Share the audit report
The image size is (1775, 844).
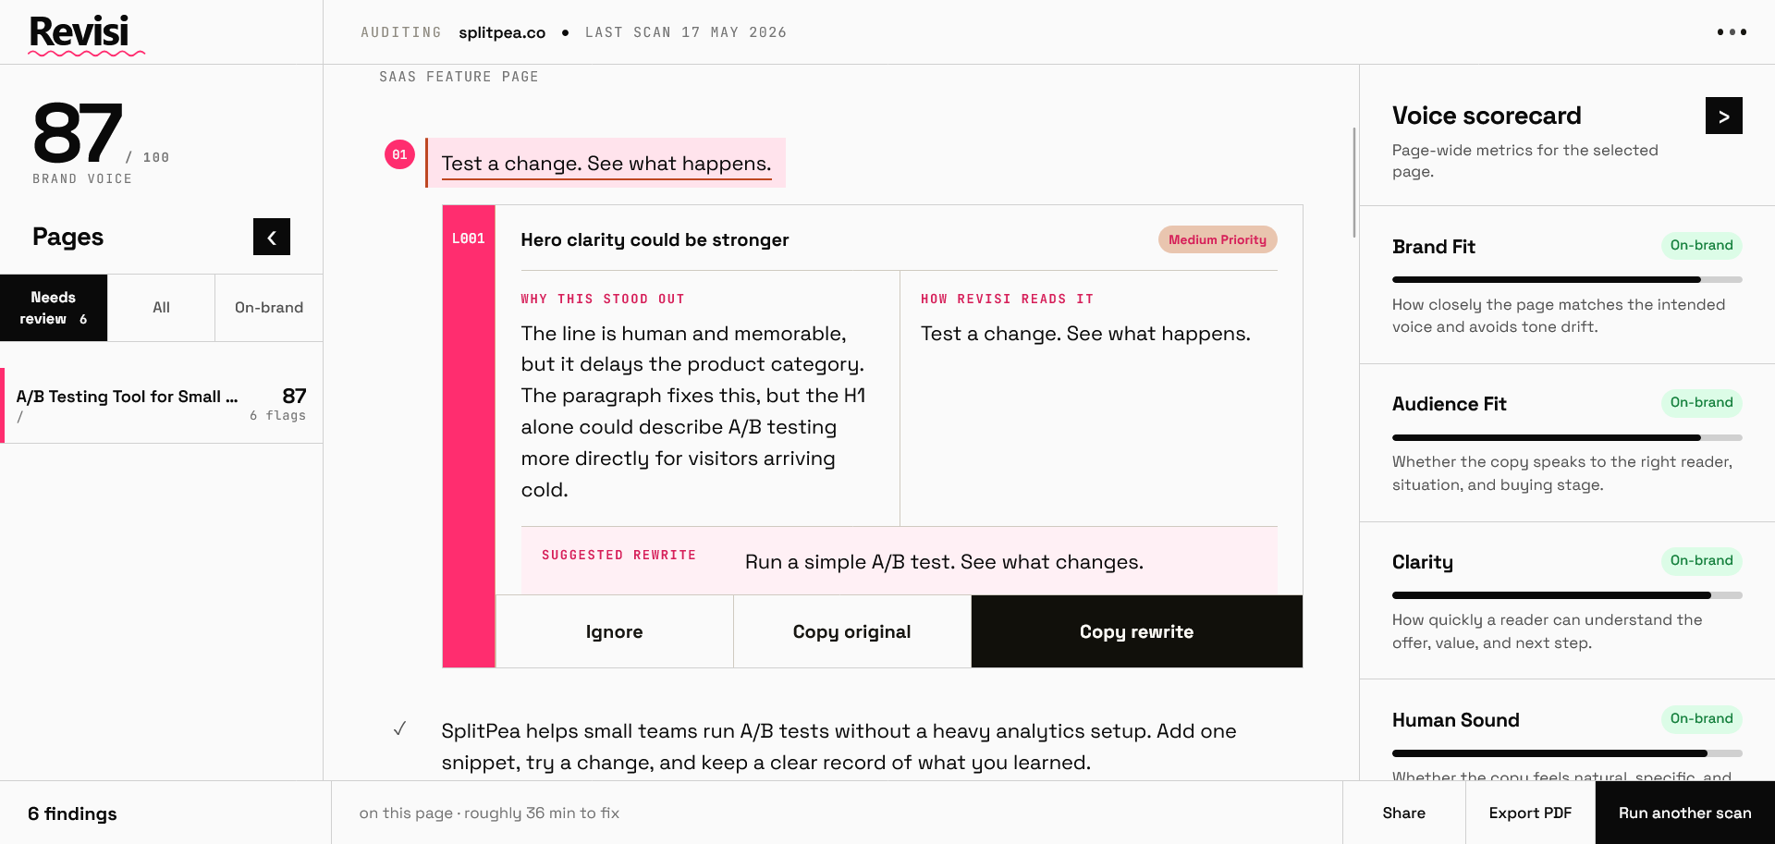point(1404,813)
